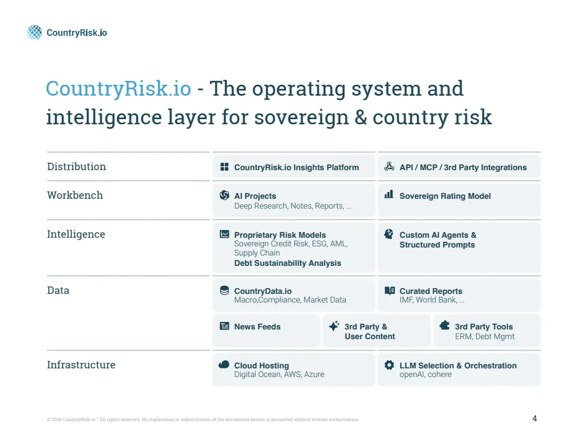Image resolution: width=586 pixels, height=440 pixels.
Task: Click the LLM Selection gear icon
Action: tap(389, 365)
